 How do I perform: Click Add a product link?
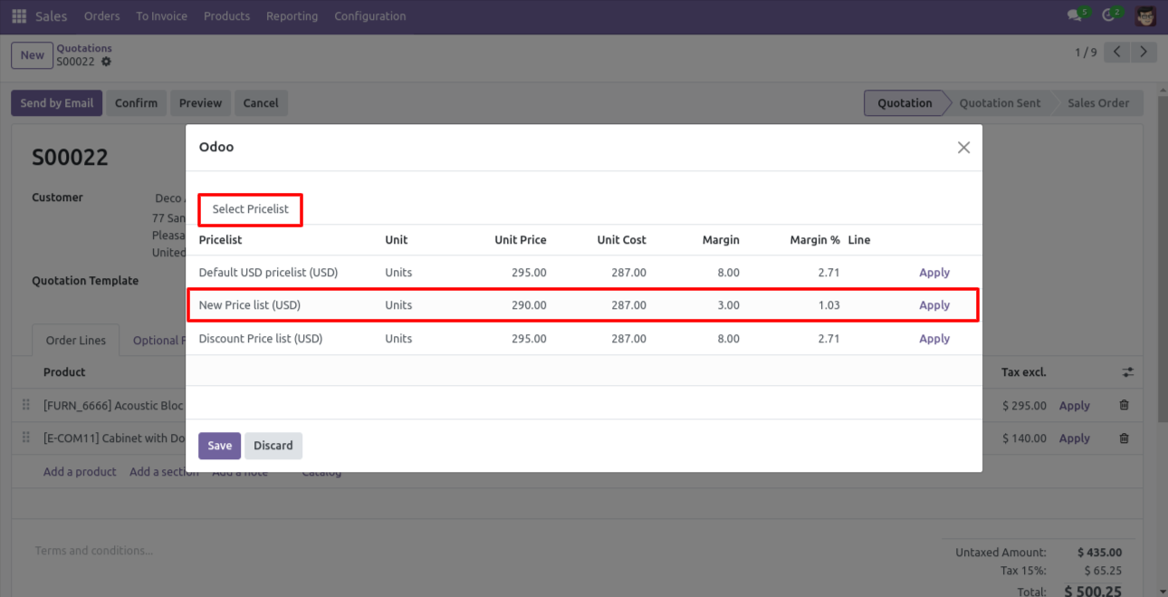click(80, 472)
